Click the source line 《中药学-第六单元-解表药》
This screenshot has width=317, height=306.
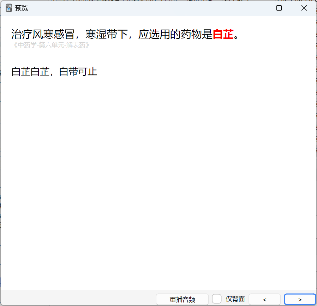coord(51,45)
